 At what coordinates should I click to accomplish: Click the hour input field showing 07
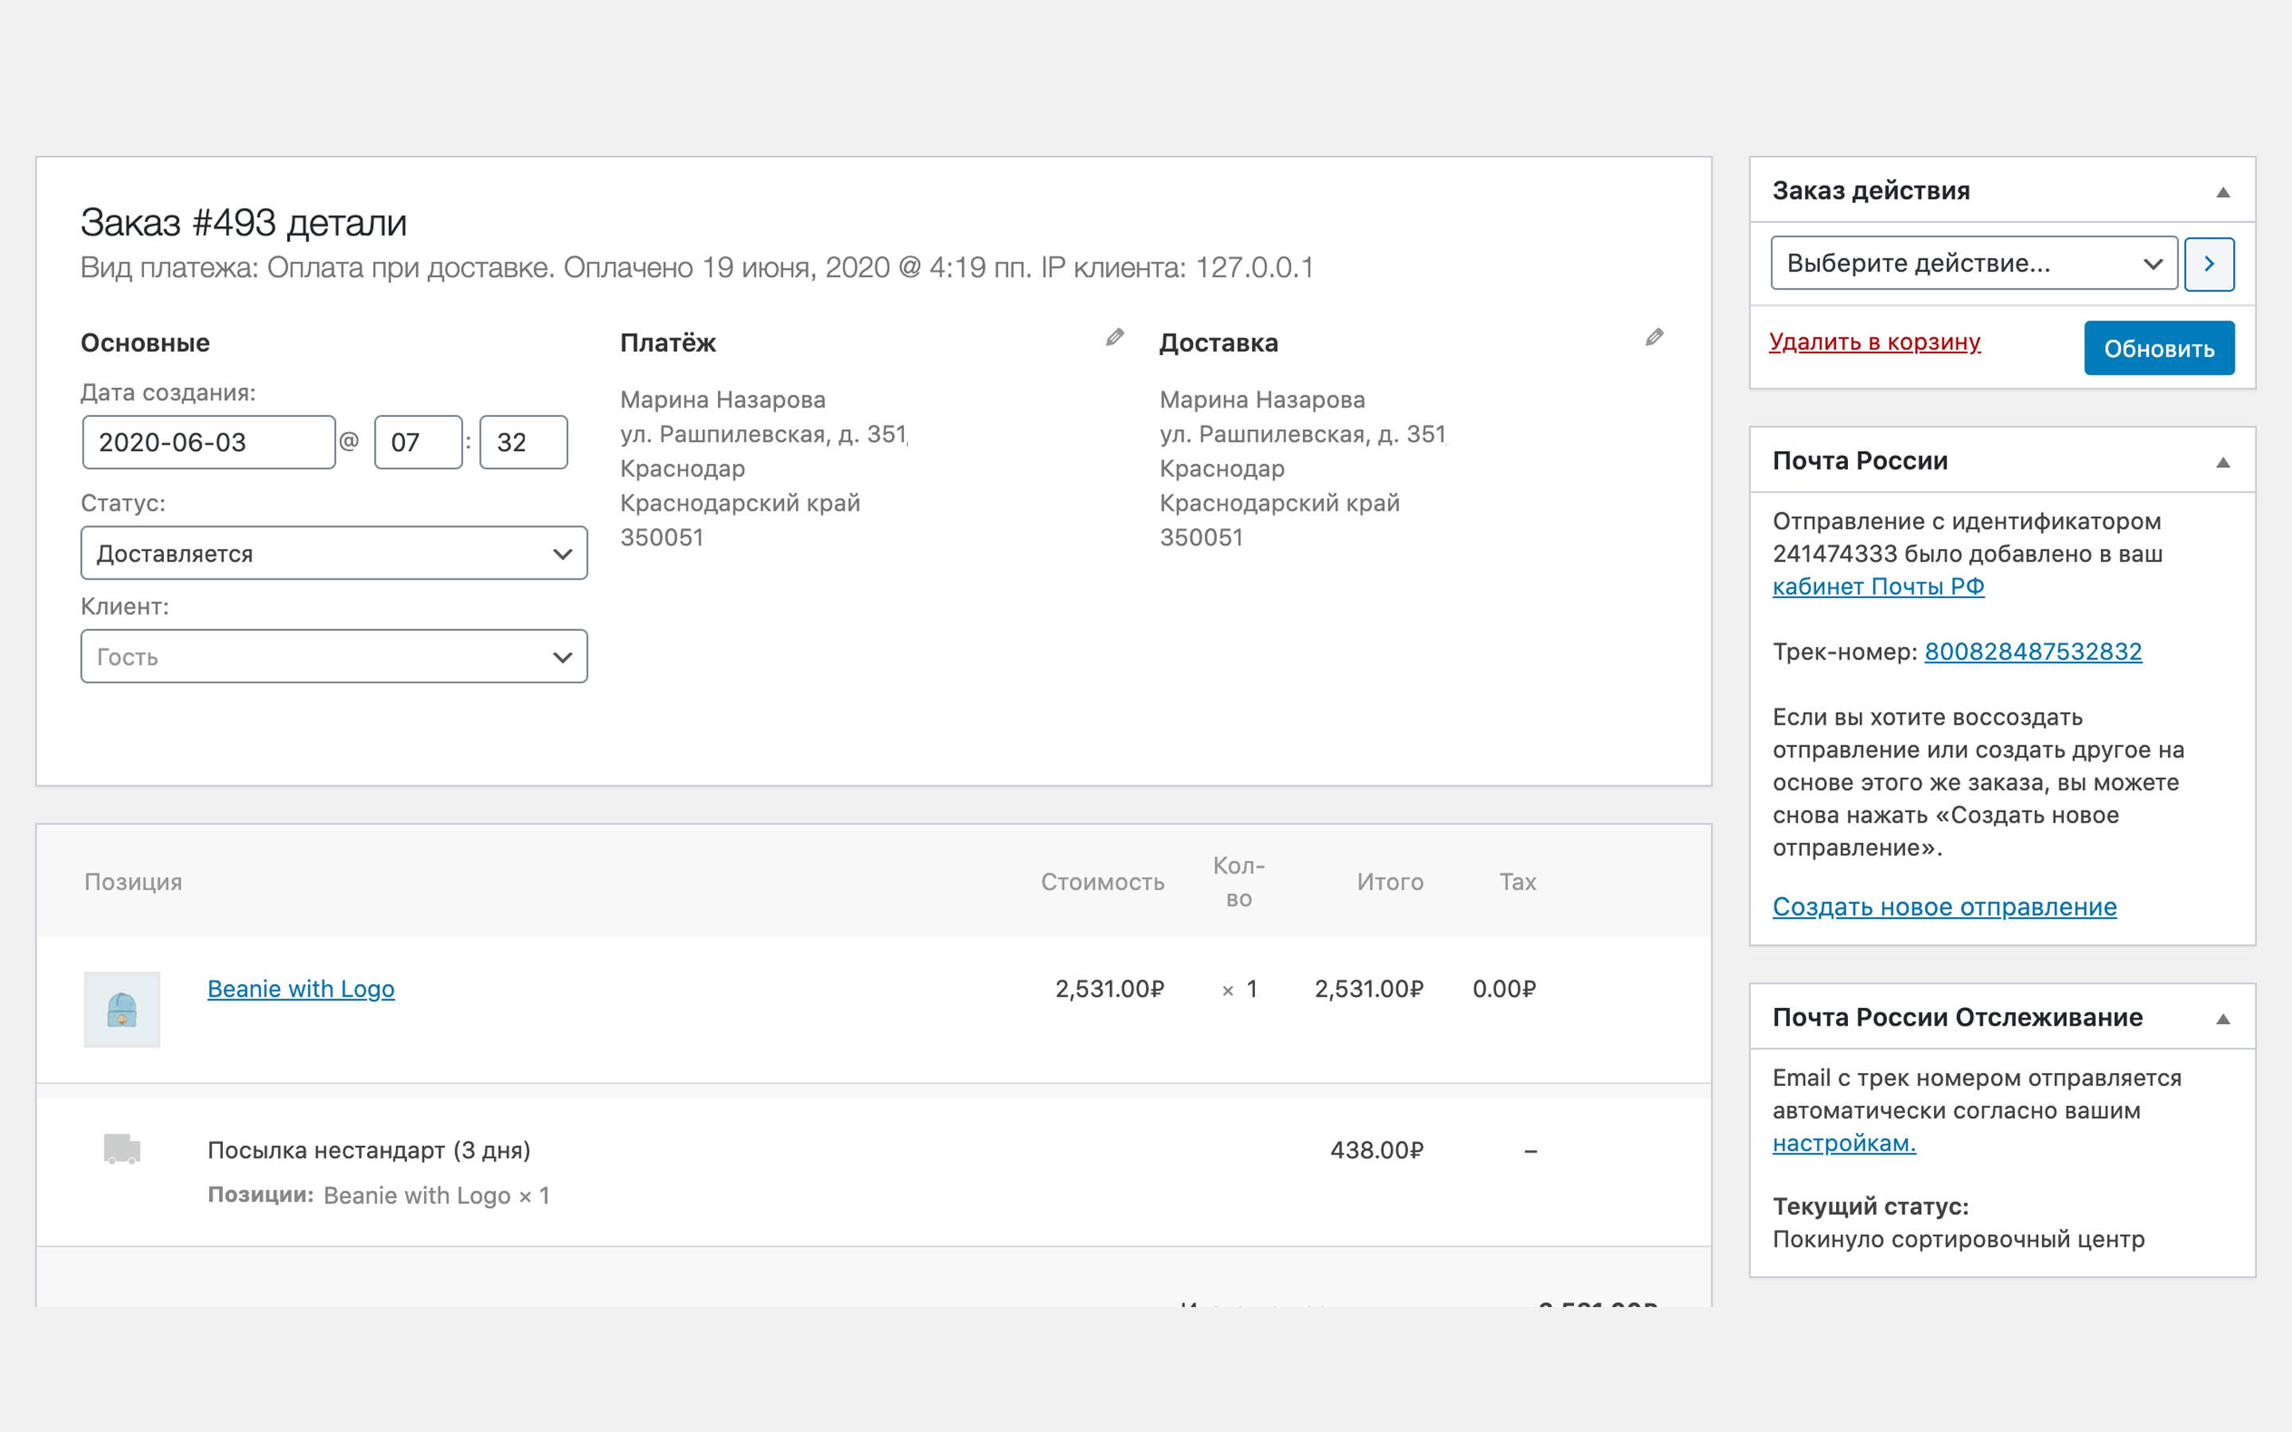point(417,442)
